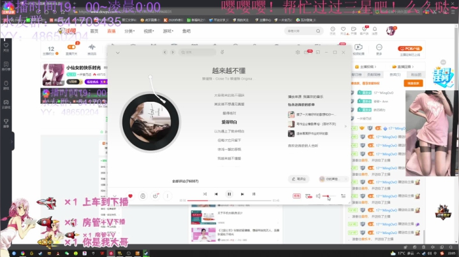
Task: Open the user avatar menu
Action: (x=391, y=31)
